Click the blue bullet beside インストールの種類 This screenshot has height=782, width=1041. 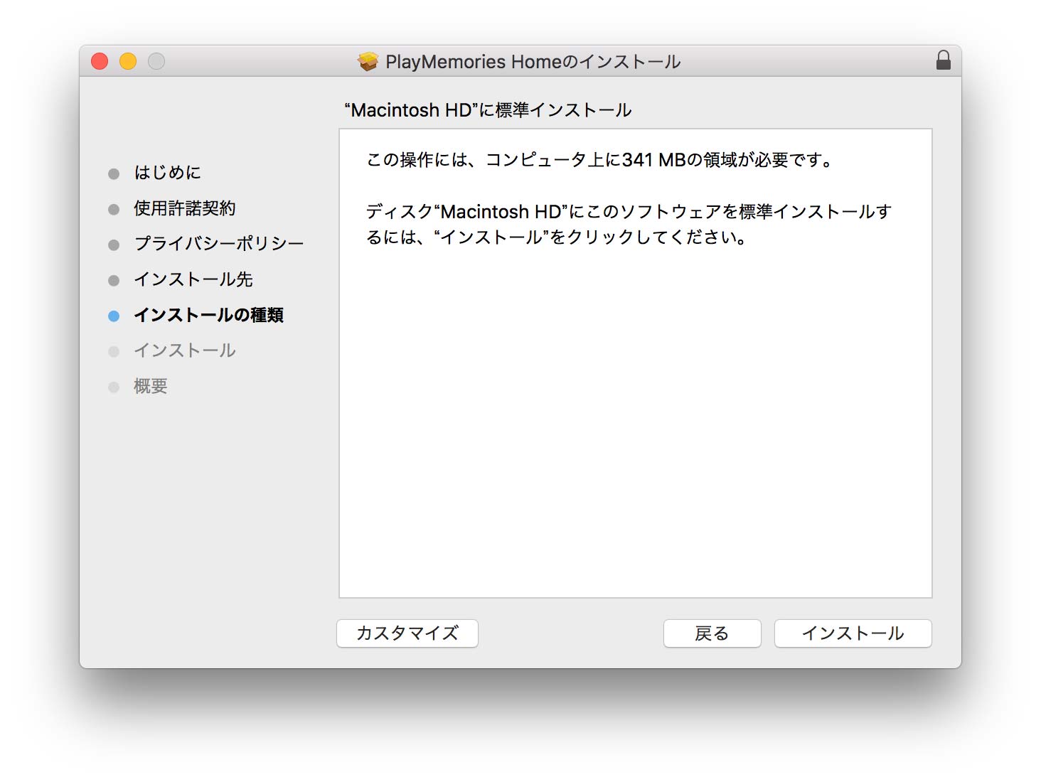(114, 316)
